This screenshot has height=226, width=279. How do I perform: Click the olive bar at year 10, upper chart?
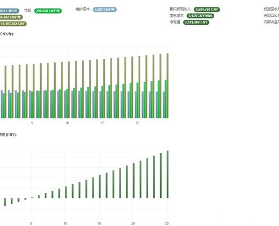point(69,90)
